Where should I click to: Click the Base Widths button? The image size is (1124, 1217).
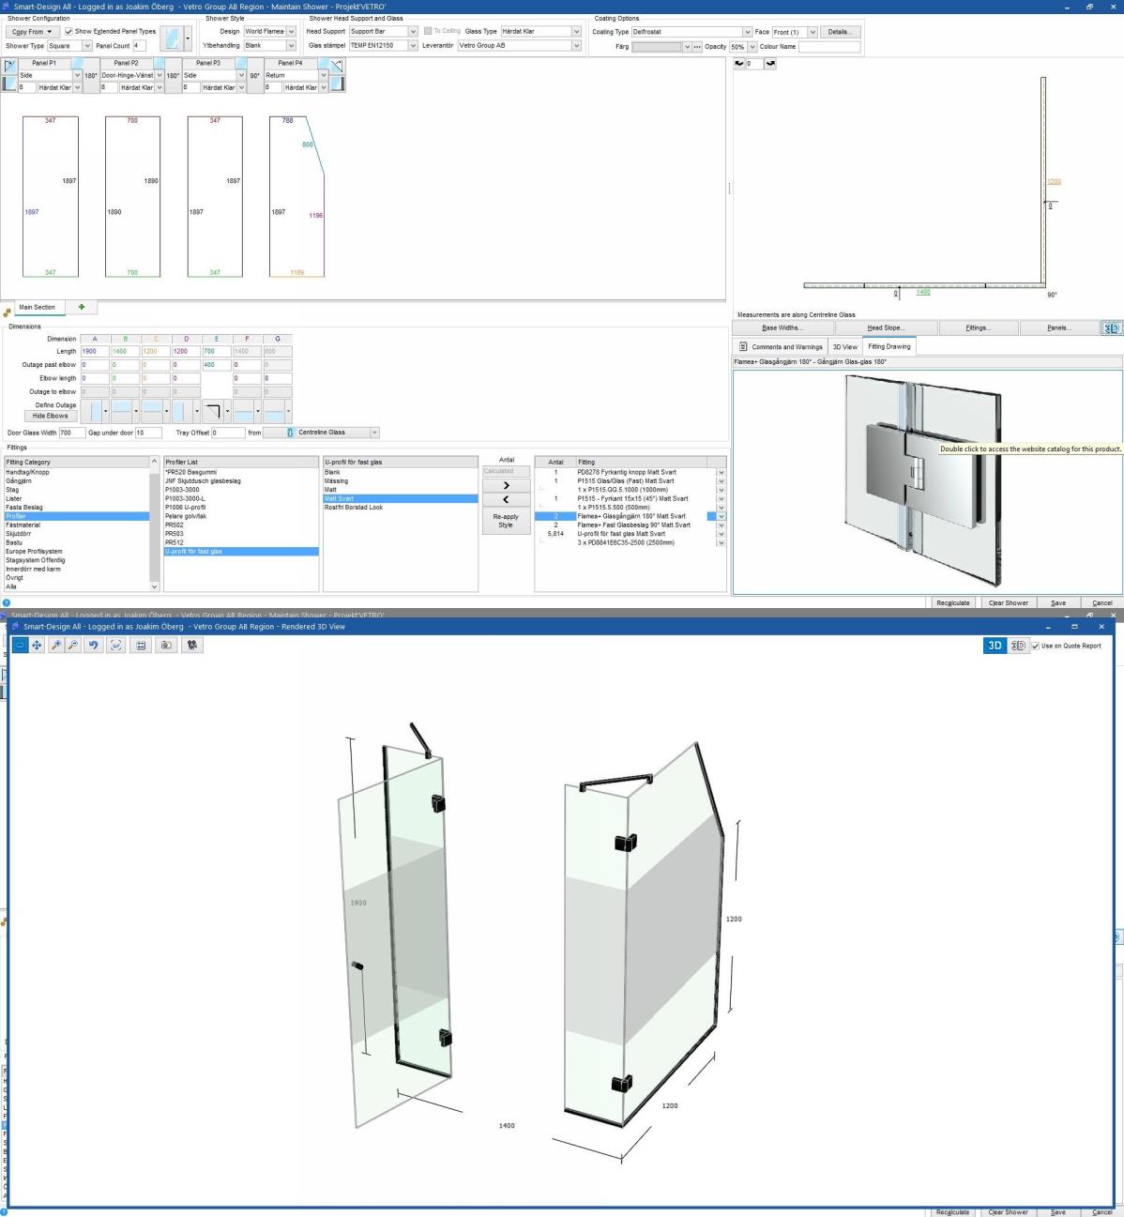click(781, 327)
